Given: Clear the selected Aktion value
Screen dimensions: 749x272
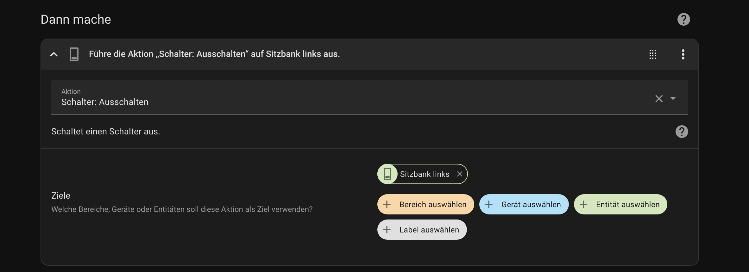Looking at the screenshot, I should tap(659, 99).
